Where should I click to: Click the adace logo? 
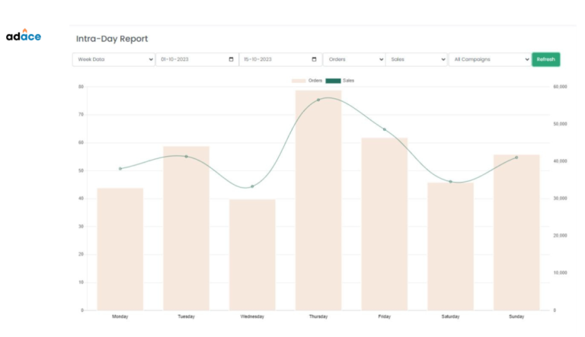(x=24, y=36)
